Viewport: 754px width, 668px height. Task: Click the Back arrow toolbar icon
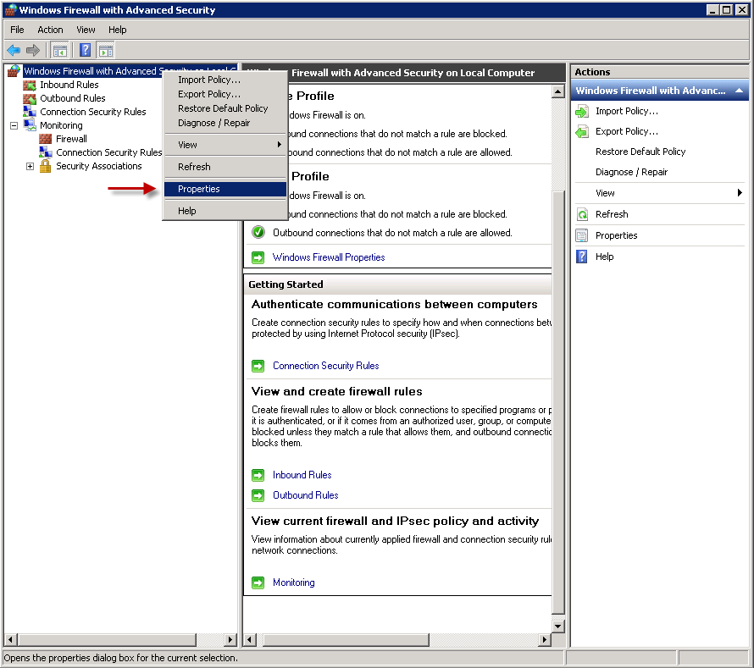(14, 50)
